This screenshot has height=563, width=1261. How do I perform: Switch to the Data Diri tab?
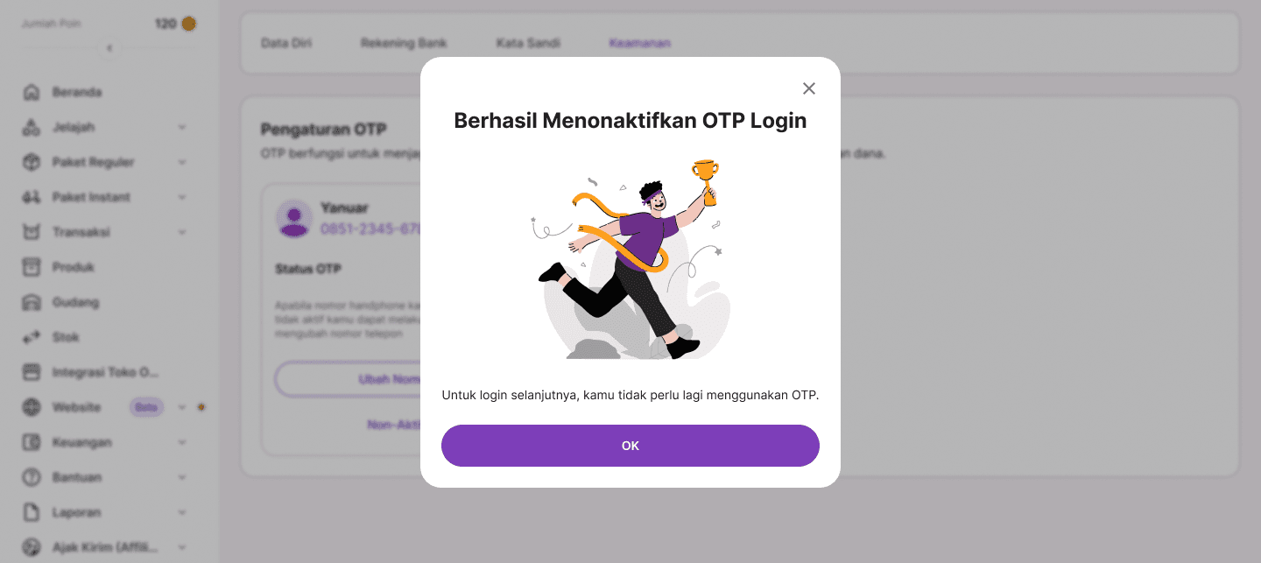pyautogui.click(x=286, y=43)
